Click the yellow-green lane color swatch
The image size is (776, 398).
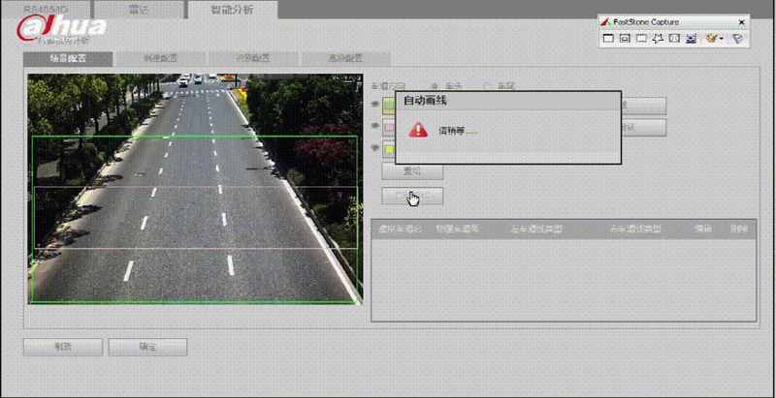[390, 149]
